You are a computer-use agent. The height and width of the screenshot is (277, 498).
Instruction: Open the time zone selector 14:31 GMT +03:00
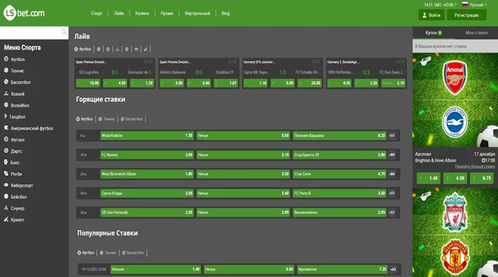(440, 5)
